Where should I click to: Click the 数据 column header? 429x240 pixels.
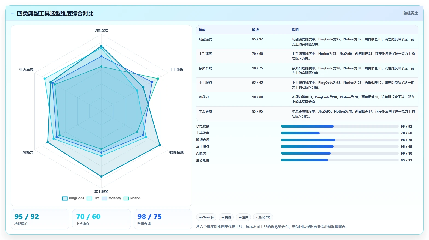pos(255,30)
